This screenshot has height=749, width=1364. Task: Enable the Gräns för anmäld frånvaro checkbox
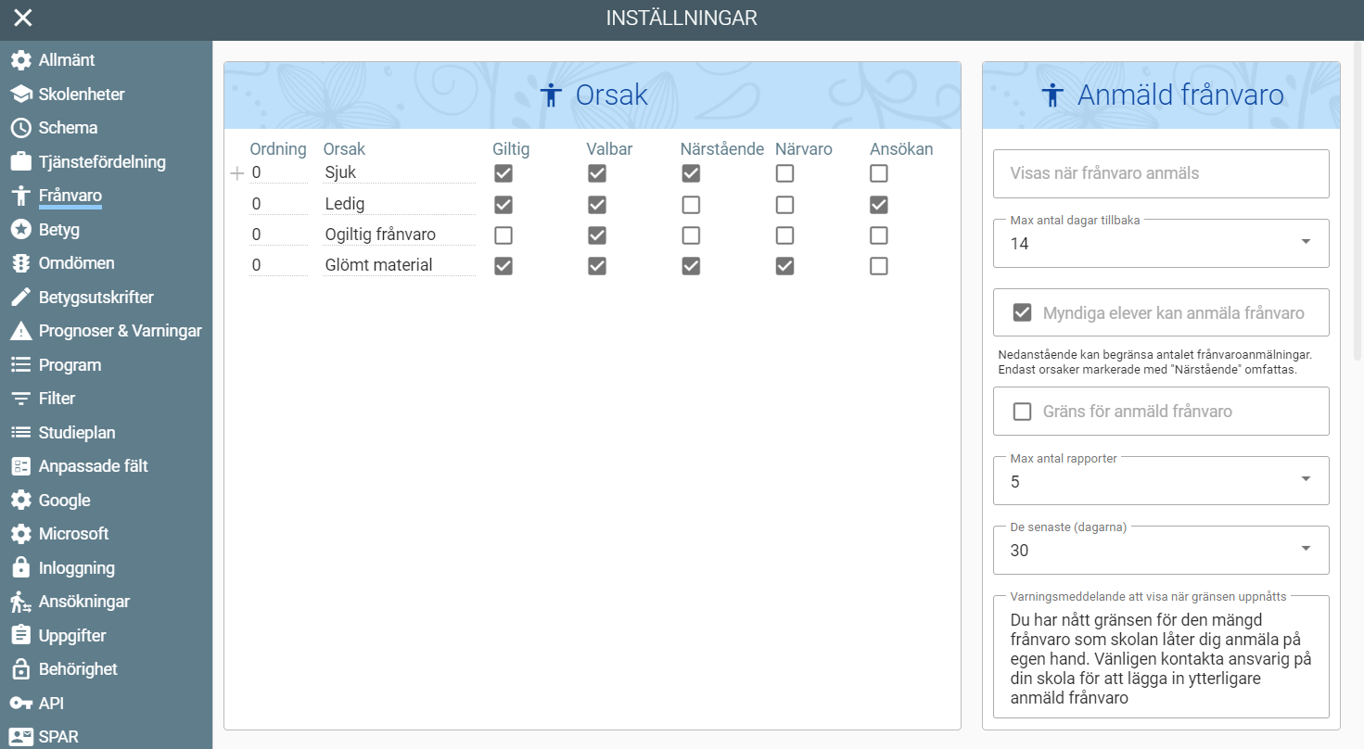[x=1023, y=412]
